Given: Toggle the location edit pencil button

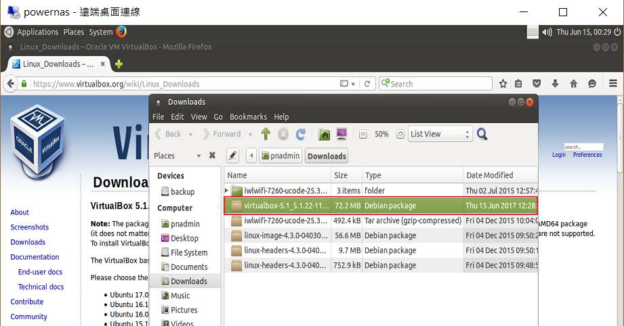Looking at the screenshot, I should [x=233, y=156].
